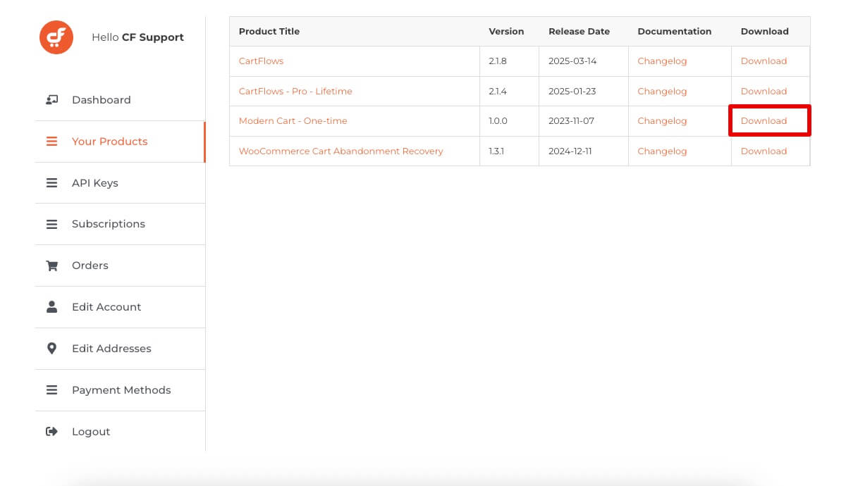Viewport: 846px width, 486px height.
Task: Open WooCommerce Cart Abandonment Recovery link
Action: click(341, 151)
